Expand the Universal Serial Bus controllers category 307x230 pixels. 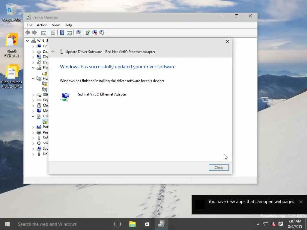coord(33,154)
